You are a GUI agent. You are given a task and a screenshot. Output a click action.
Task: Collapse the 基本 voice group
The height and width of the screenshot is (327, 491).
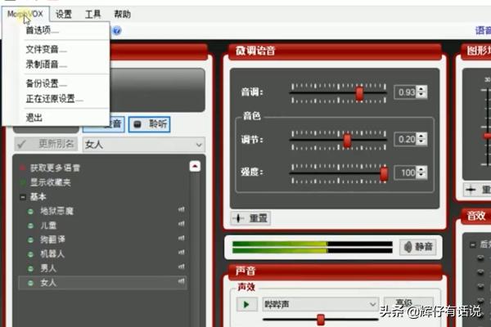pos(23,197)
